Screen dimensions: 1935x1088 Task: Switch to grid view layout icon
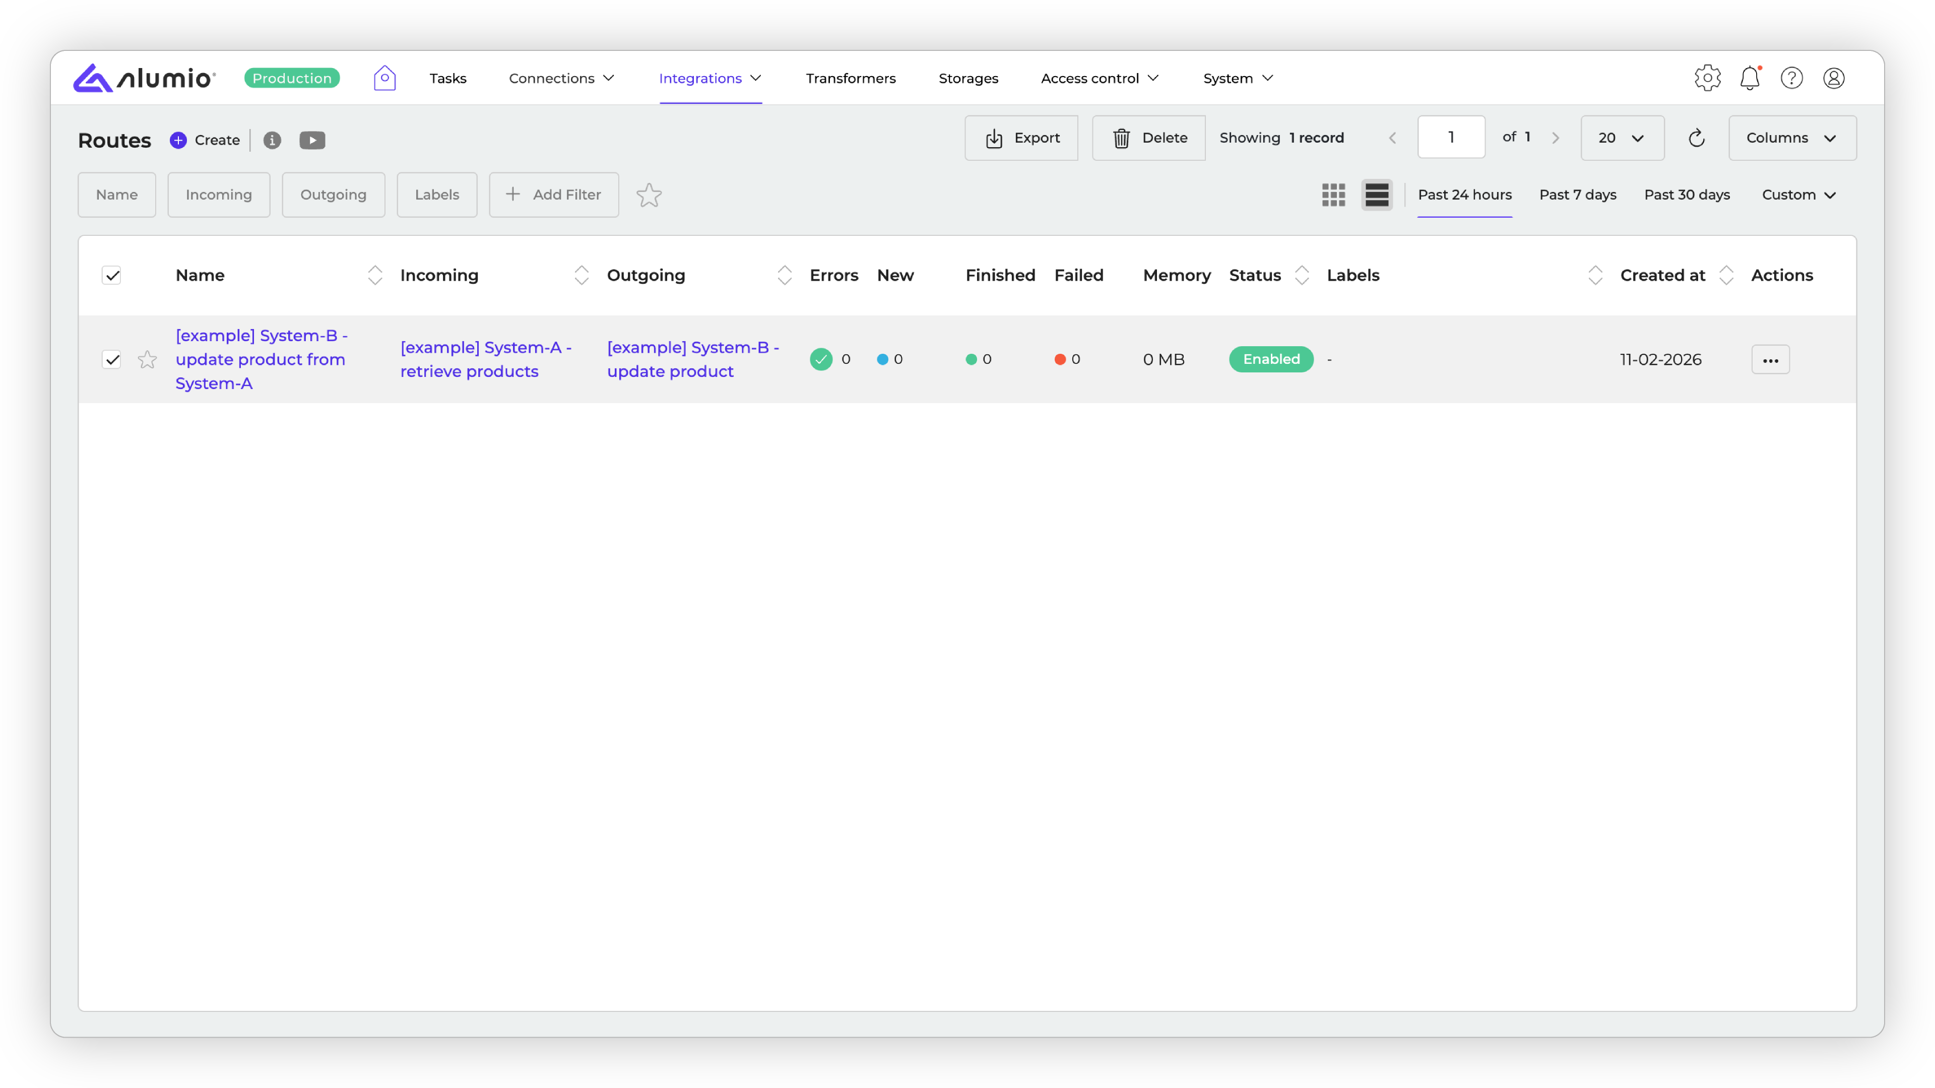pos(1333,196)
